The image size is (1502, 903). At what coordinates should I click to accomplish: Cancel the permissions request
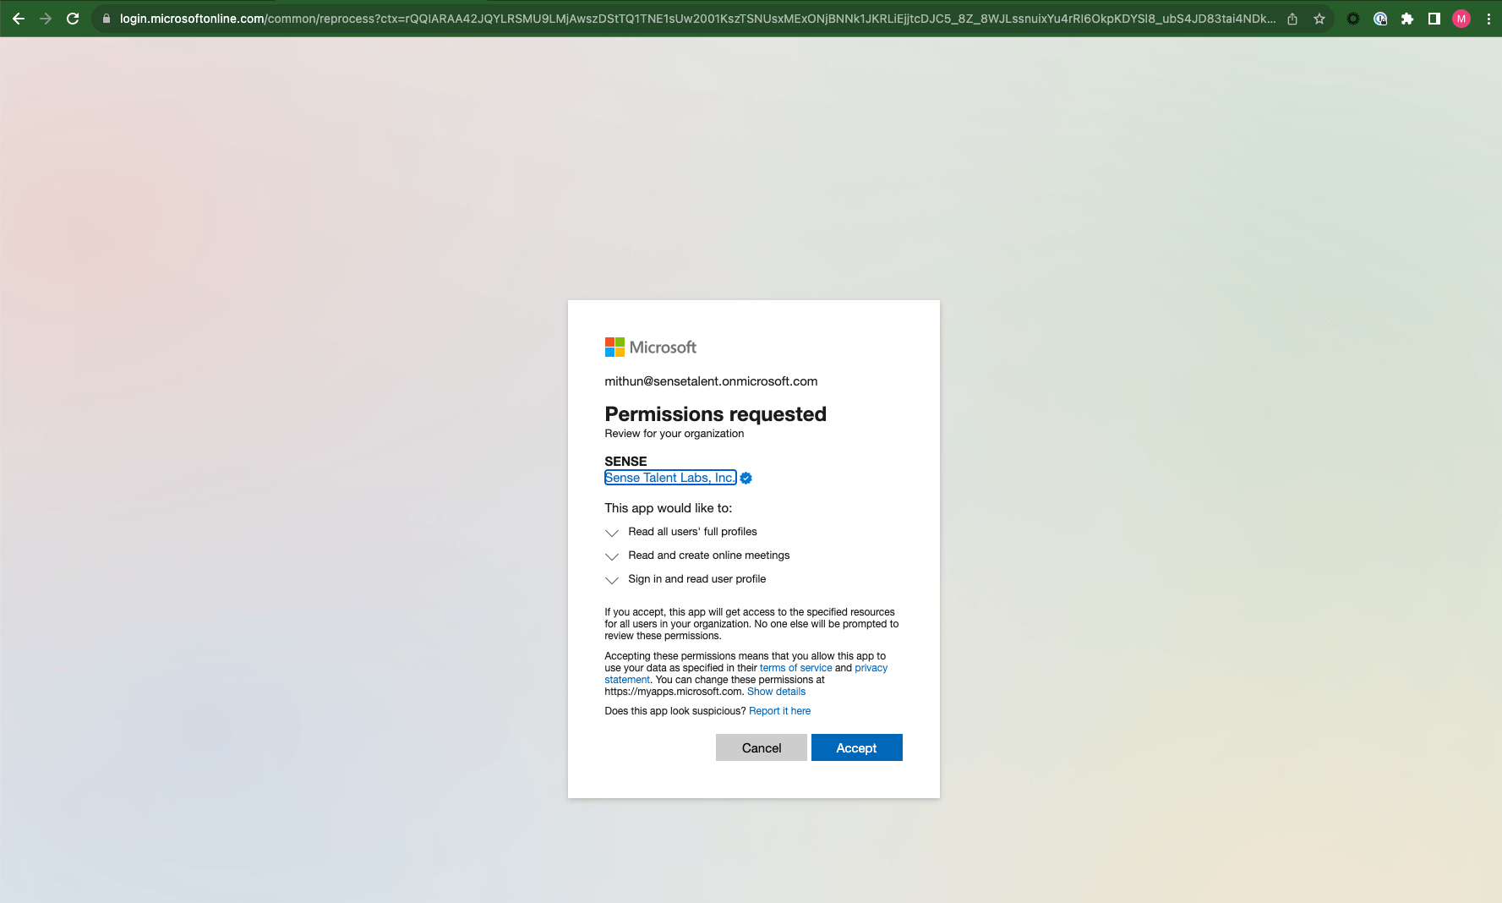tap(761, 747)
